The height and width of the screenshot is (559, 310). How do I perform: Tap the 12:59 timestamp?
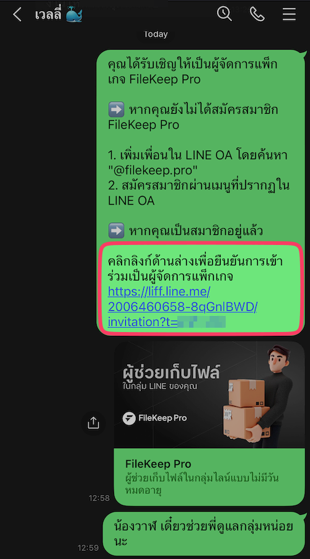click(88, 548)
